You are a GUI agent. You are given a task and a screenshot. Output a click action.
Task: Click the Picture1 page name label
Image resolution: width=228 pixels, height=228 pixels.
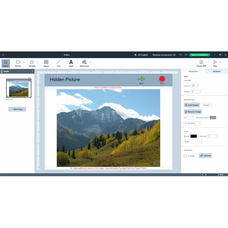pos(9,100)
